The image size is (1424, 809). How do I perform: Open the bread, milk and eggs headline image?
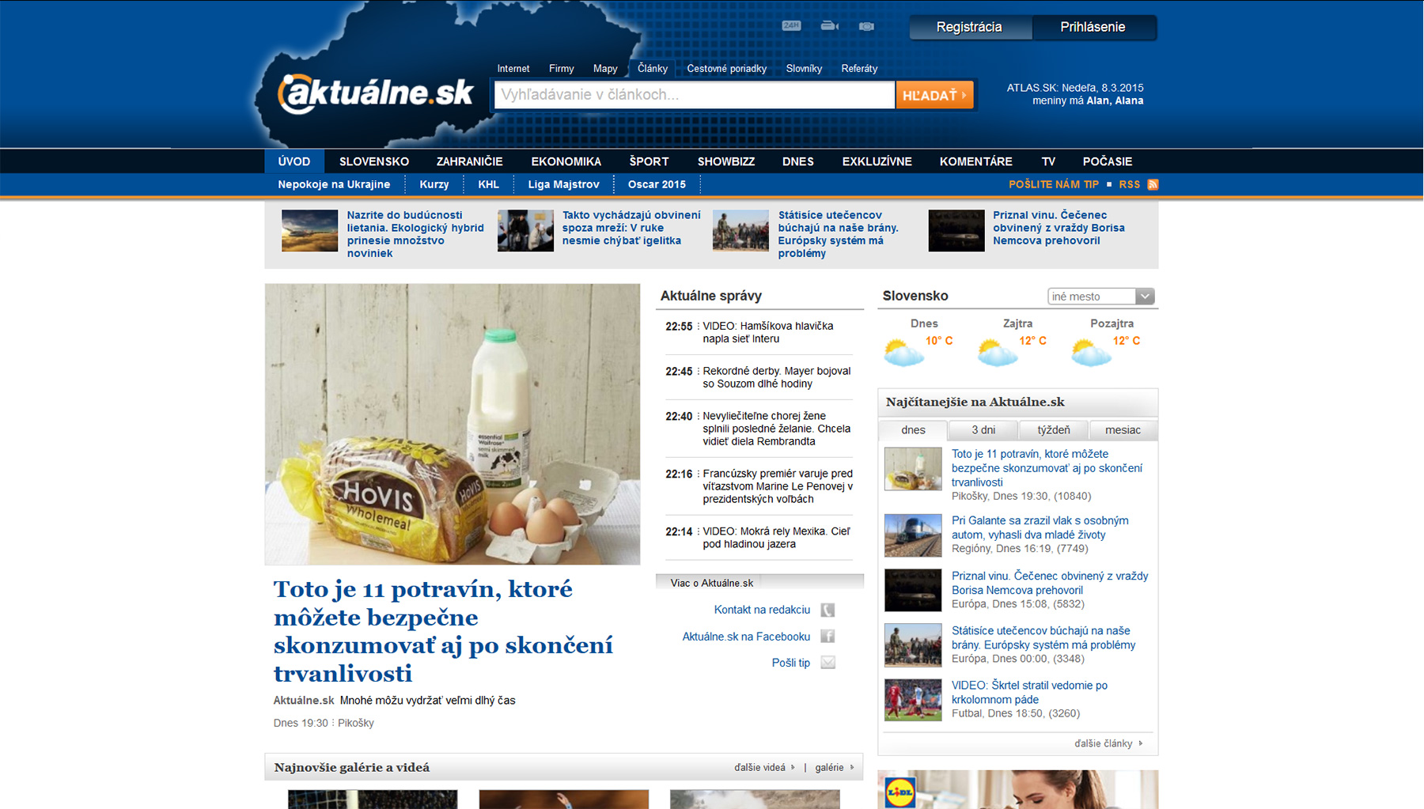[x=453, y=424]
